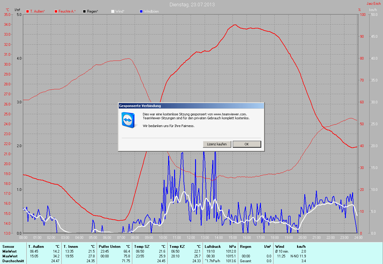Click the OK button in dialog

(x=247, y=144)
